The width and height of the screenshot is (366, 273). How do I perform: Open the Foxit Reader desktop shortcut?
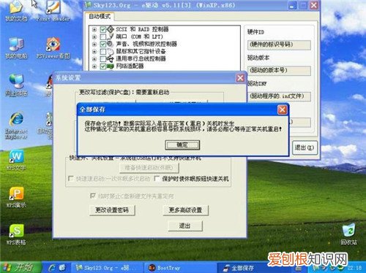click(53, 11)
